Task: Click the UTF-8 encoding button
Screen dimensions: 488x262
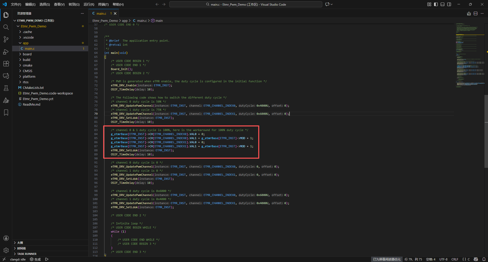Action: click(x=443, y=259)
